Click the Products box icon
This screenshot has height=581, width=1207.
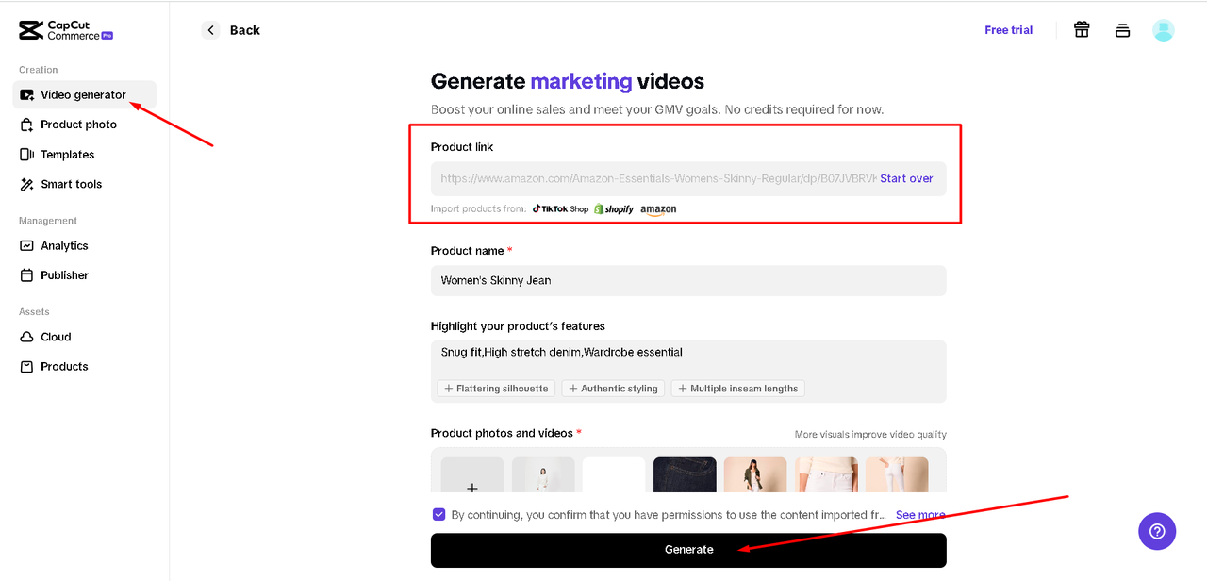coord(26,367)
